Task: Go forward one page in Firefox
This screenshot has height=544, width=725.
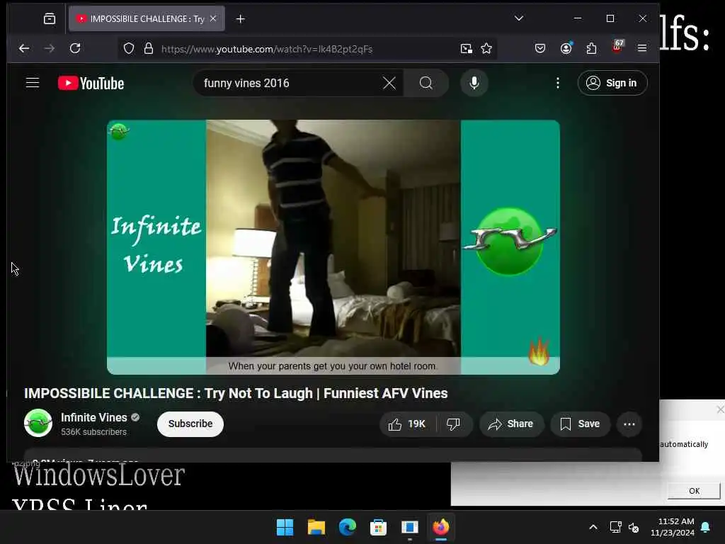Action: [x=50, y=48]
